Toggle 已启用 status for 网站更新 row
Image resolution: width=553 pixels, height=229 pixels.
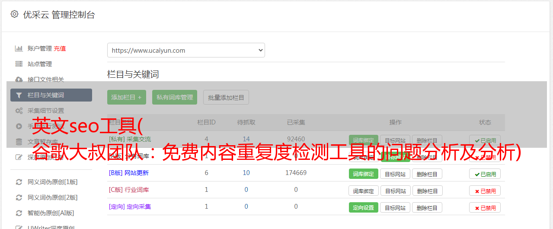pos(485,174)
